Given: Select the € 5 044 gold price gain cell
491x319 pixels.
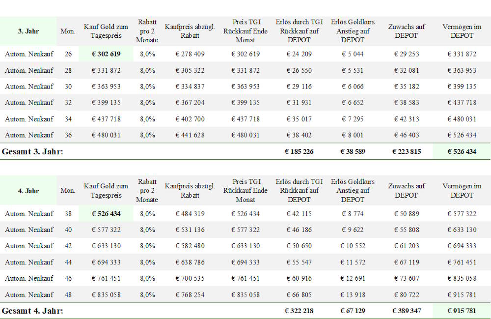Looking at the screenshot, I should point(353,54).
